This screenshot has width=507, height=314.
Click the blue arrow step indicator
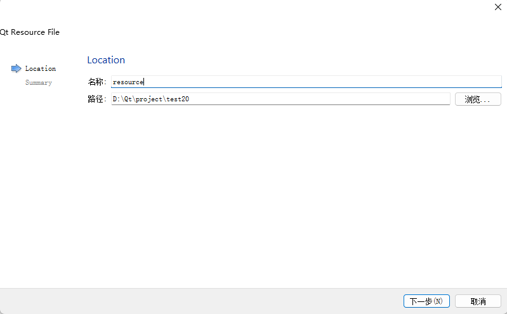click(16, 68)
